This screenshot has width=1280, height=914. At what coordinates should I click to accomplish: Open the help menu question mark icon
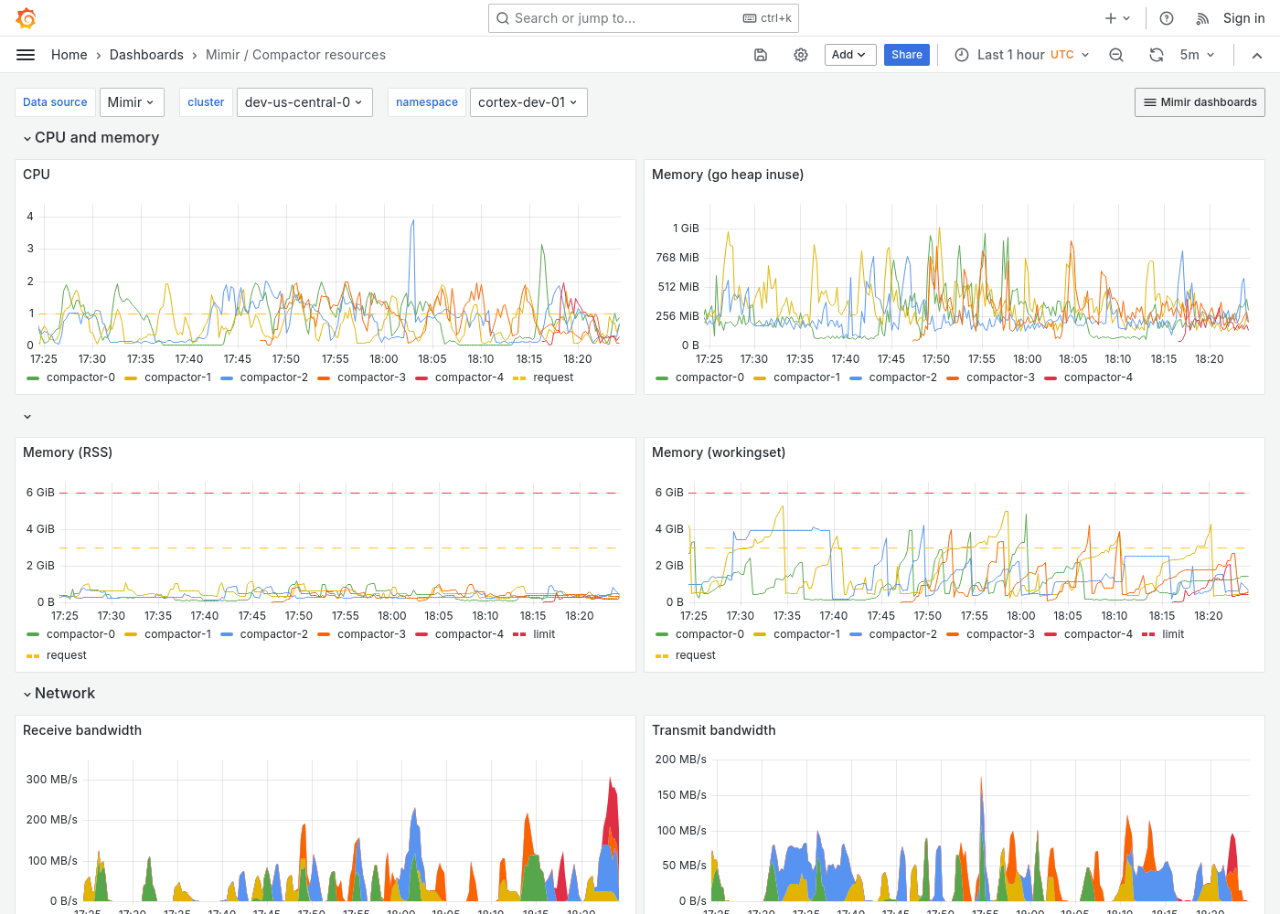1166,17
